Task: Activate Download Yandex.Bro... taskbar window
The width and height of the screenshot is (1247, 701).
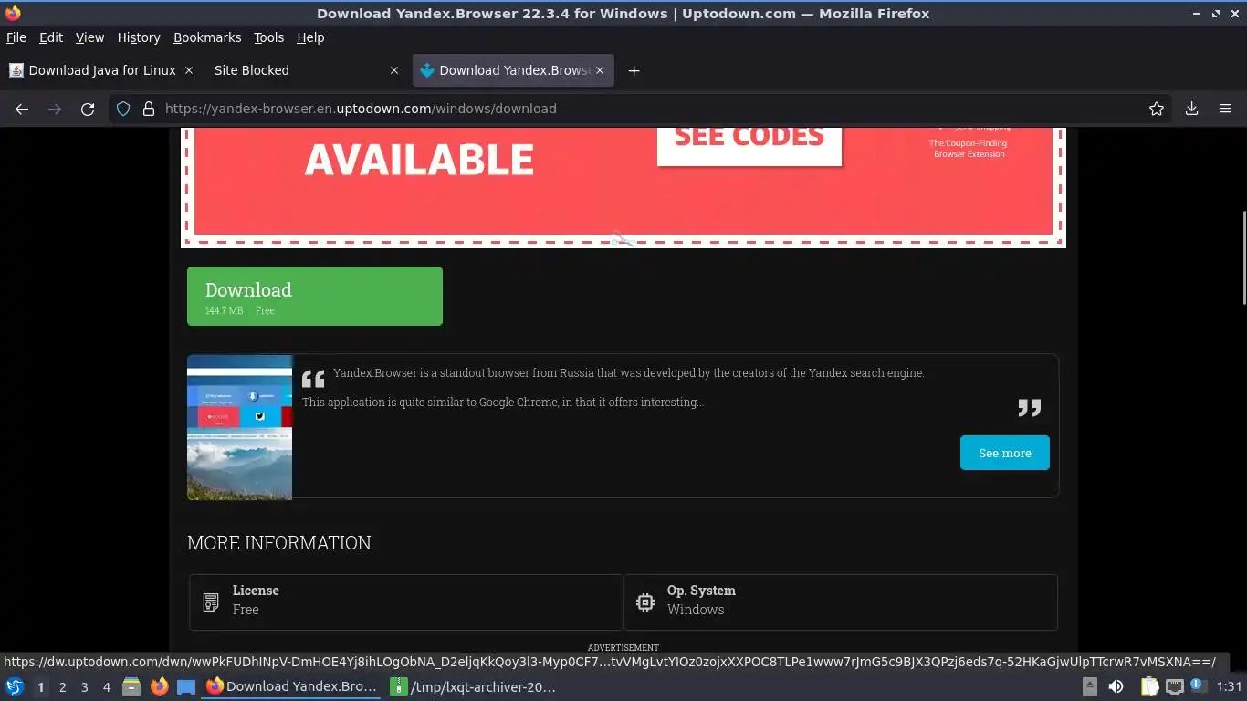Action: point(291,686)
